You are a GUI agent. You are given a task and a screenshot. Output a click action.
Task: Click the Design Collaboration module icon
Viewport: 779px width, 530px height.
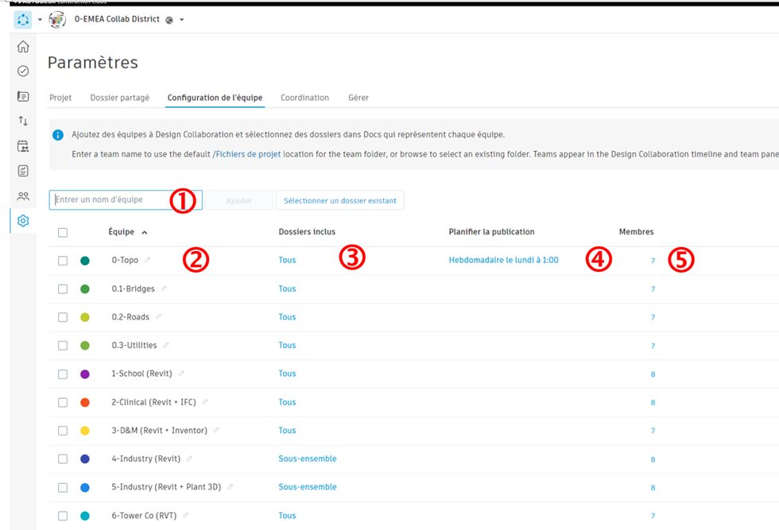point(23,20)
